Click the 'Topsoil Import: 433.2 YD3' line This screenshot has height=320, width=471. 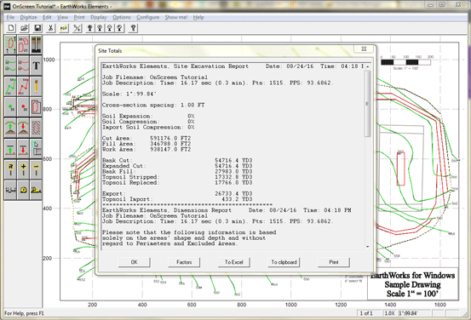coord(177,199)
